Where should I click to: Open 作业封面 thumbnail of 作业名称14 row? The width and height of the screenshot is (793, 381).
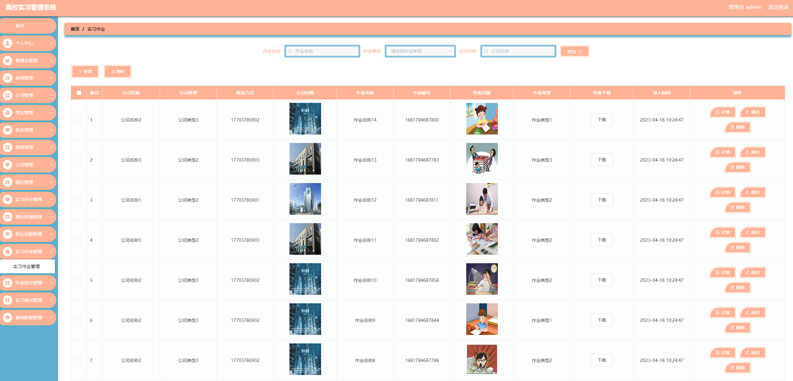(x=482, y=119)
